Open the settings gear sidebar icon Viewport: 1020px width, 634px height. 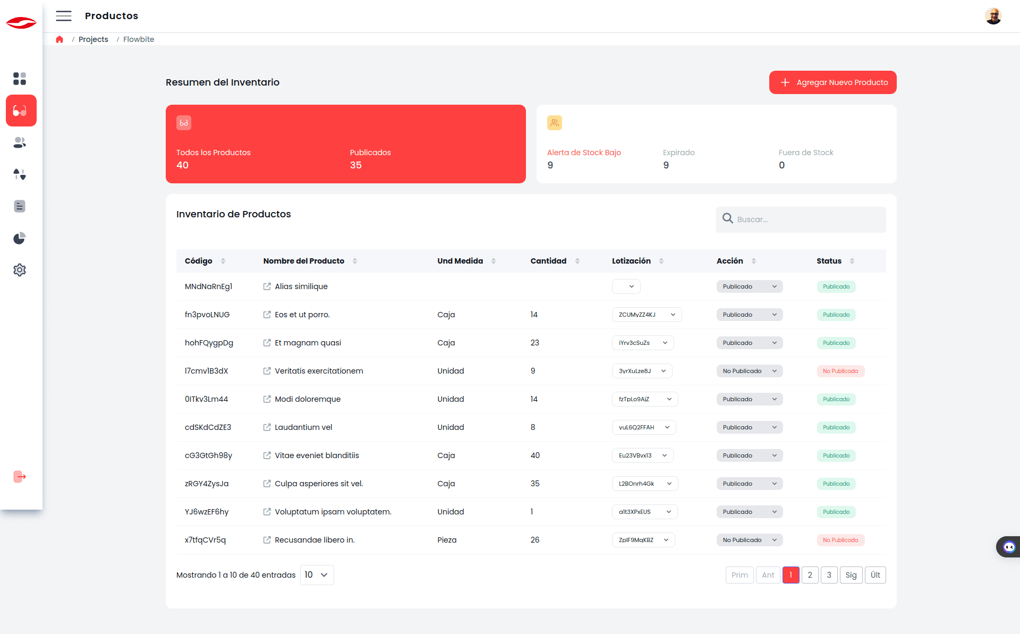pos(20,270)
